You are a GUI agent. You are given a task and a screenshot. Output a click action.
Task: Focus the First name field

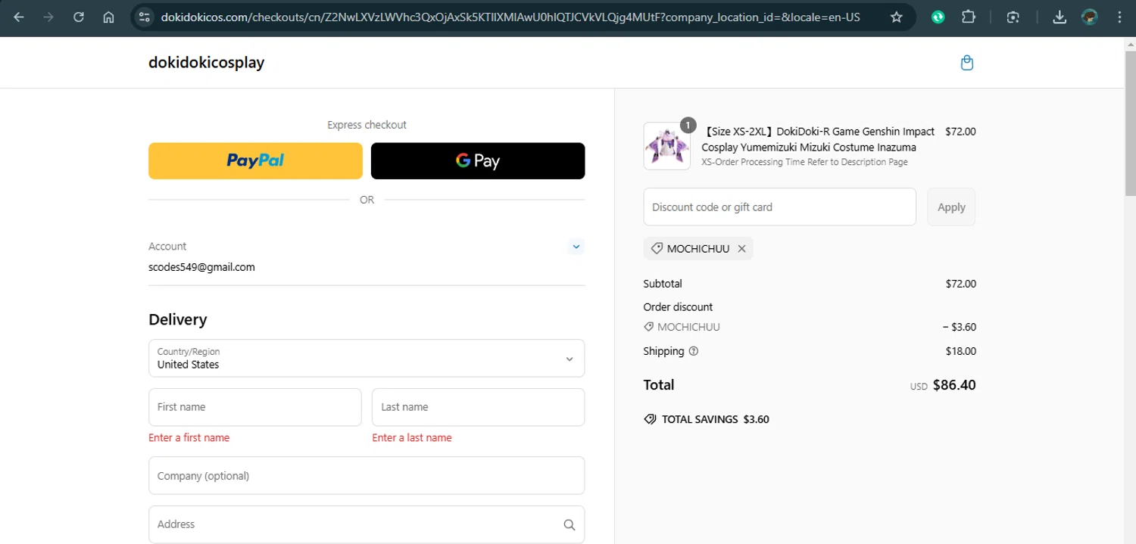pos(254,407)
